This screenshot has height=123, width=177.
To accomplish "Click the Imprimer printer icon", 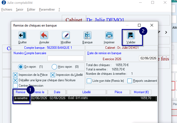I will 109,35.
